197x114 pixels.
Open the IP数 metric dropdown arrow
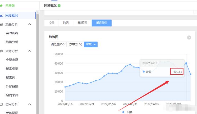(95, 44)
